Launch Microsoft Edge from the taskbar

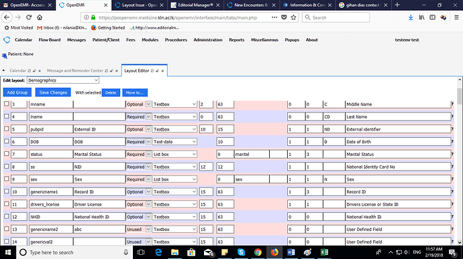[x=158, y=252]
